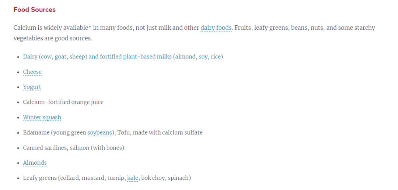The width and height of the screenshot is (398, 190).
Task: Visit the Yogurt link
Action: click(32, 87)
